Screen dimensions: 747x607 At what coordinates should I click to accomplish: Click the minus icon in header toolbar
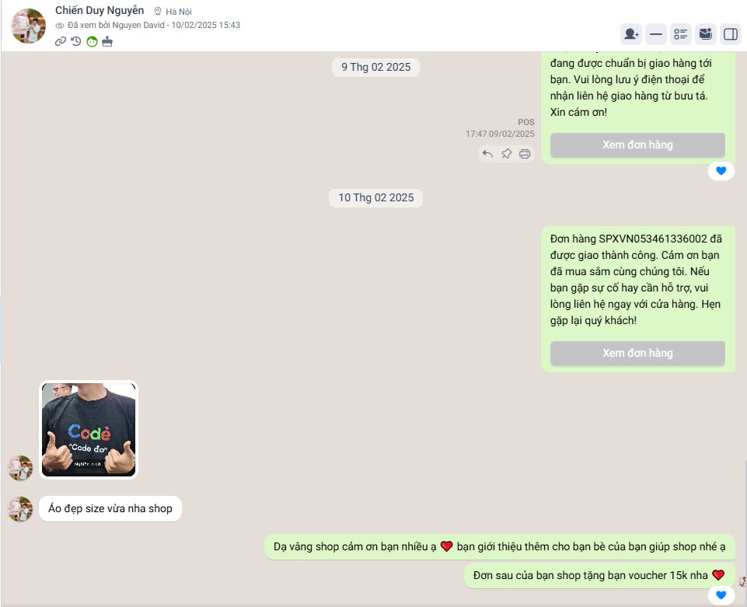tap(656, 34)
